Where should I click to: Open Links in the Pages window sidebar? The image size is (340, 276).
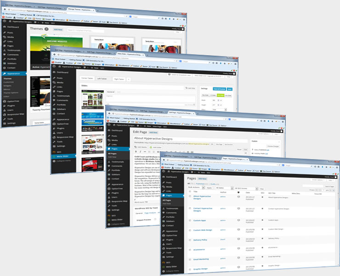(169, 191)
